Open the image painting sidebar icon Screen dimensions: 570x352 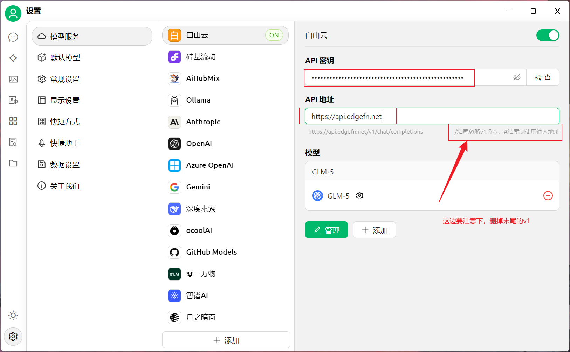pyautogui.click(x=13, y=79)
